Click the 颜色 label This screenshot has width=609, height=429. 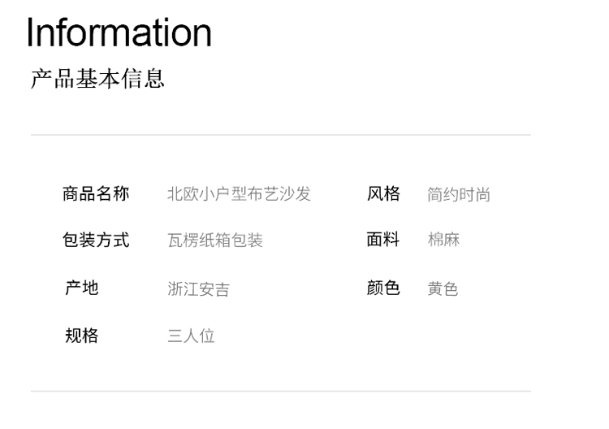pos(383,288)
